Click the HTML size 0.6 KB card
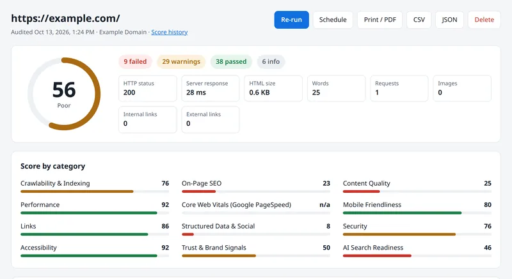 tap(273, 88)
